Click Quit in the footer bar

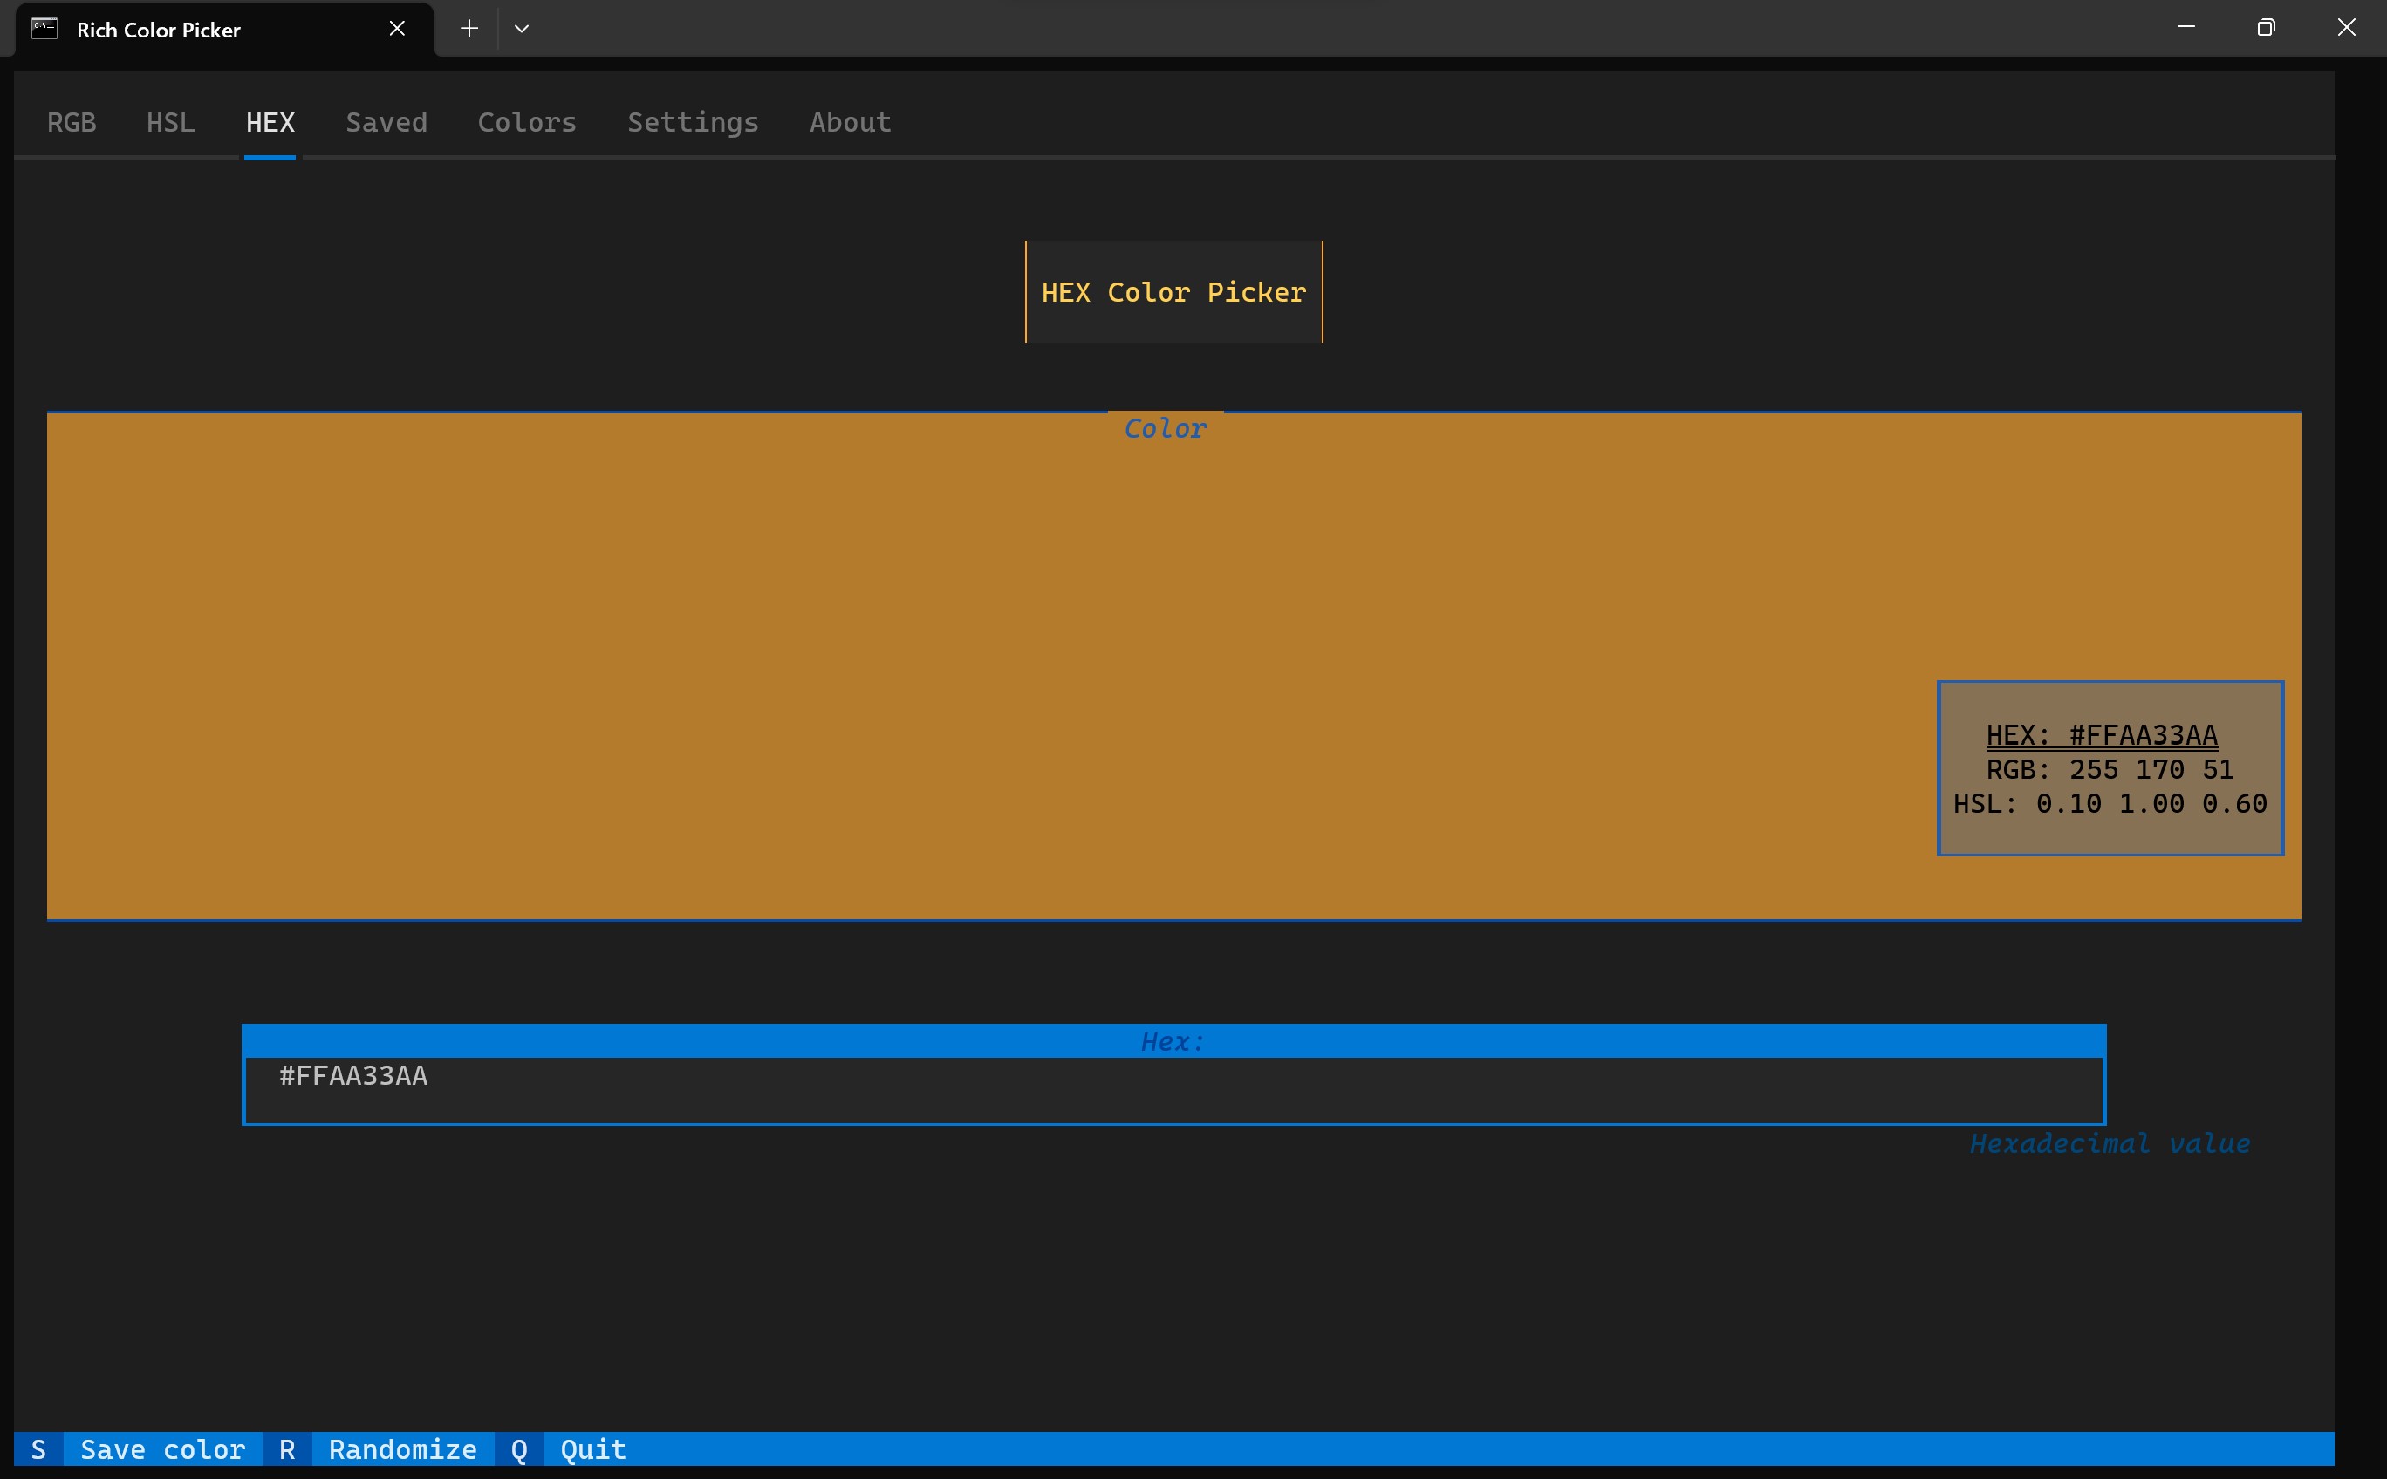592,1448
